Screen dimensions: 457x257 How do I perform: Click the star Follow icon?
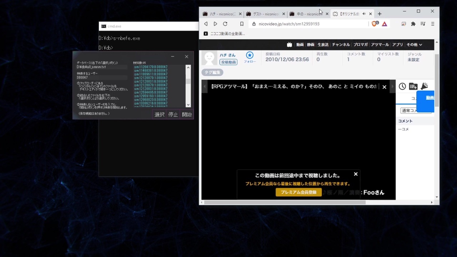coord(250,55)
